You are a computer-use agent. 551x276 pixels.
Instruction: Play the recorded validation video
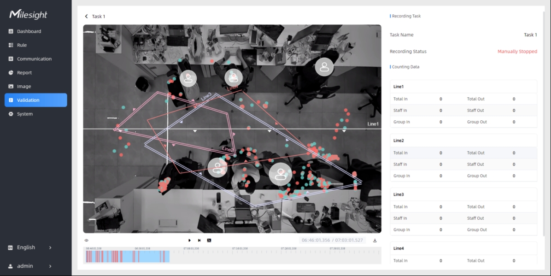(x=189, y=240)
